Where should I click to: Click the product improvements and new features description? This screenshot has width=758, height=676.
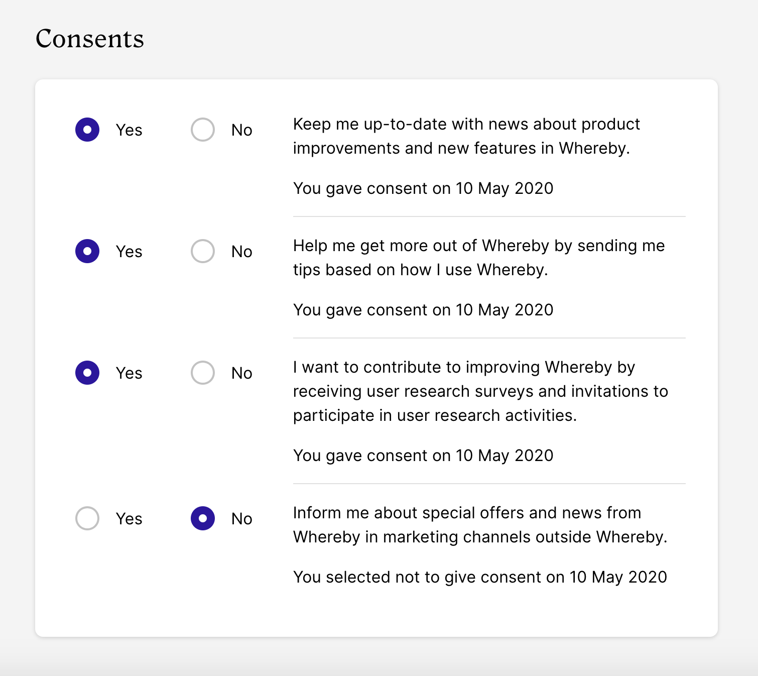click(466, 136)
